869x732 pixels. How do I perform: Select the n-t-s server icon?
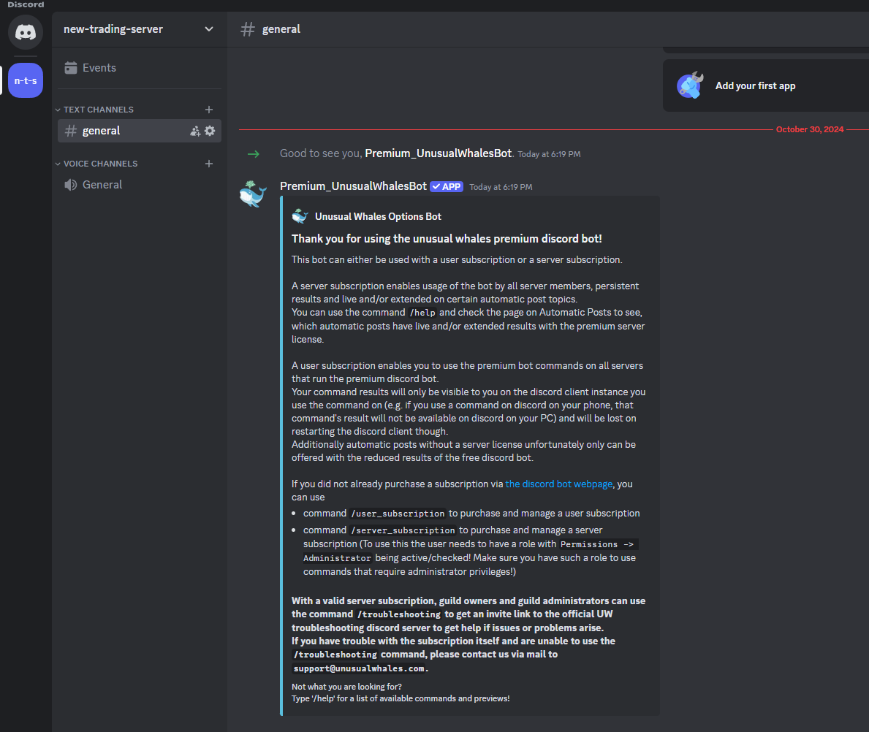point(26,80)
